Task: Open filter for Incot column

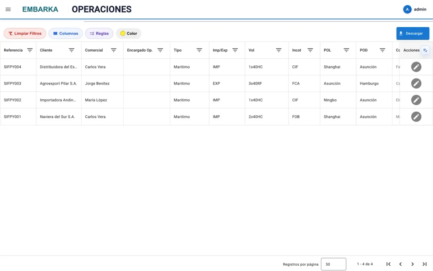Action: click(x=310, y=50)
